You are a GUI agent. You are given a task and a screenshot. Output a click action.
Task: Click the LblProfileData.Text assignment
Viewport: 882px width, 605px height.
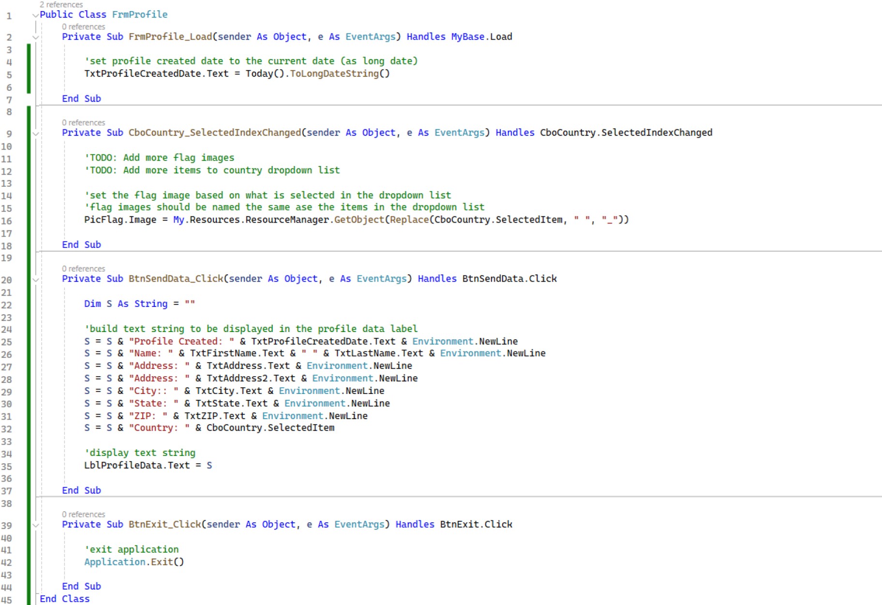tap(148, 466)
